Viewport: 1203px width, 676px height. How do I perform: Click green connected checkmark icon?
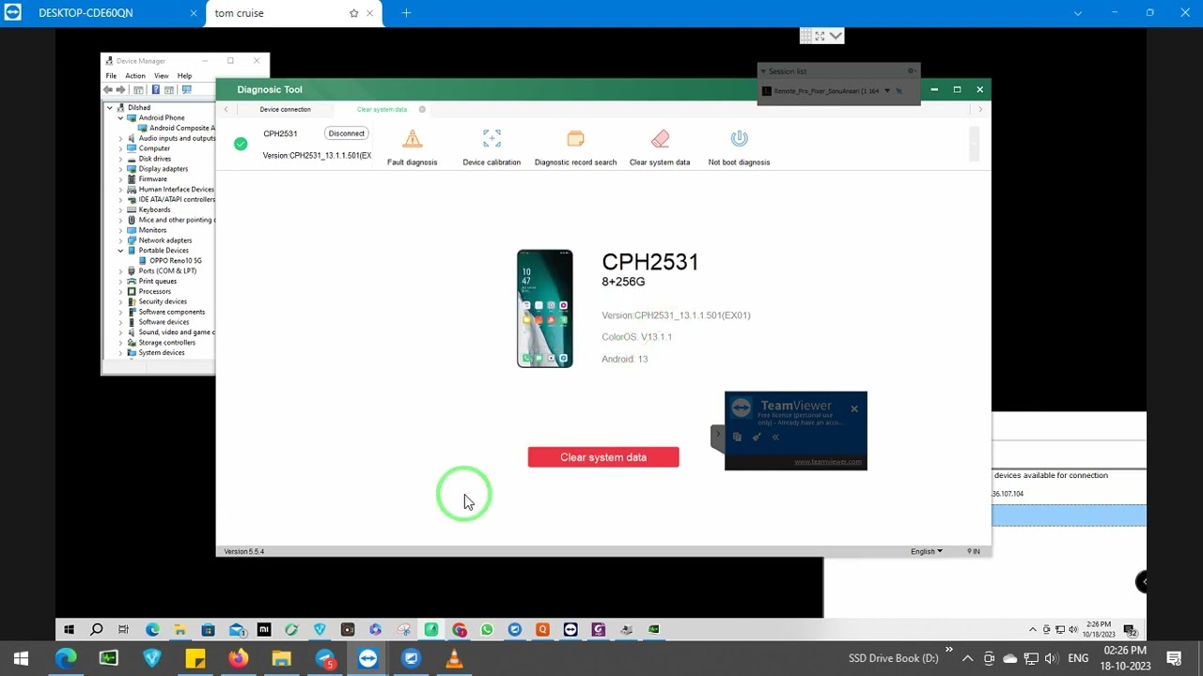(x=241, y=144)
